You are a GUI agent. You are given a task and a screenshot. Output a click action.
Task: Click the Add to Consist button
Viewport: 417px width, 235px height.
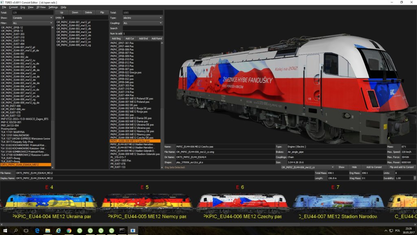(374, 167)
